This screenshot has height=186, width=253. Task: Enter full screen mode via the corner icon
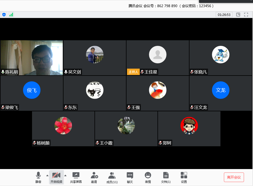[246, 15]
